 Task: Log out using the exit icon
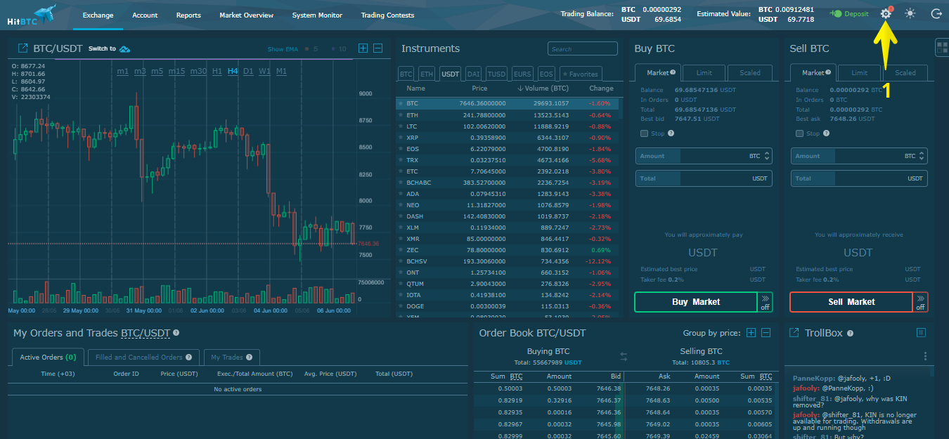click(936, 14)
